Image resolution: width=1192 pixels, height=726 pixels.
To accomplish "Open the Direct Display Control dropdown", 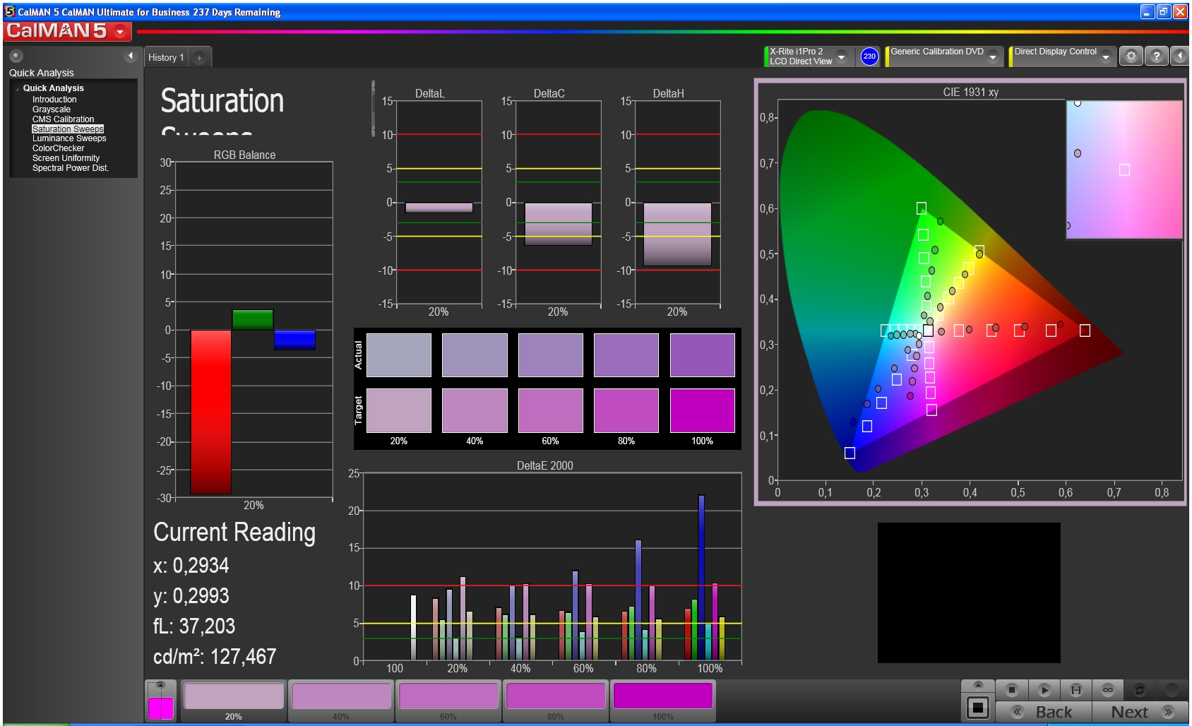I will 1105,56.
